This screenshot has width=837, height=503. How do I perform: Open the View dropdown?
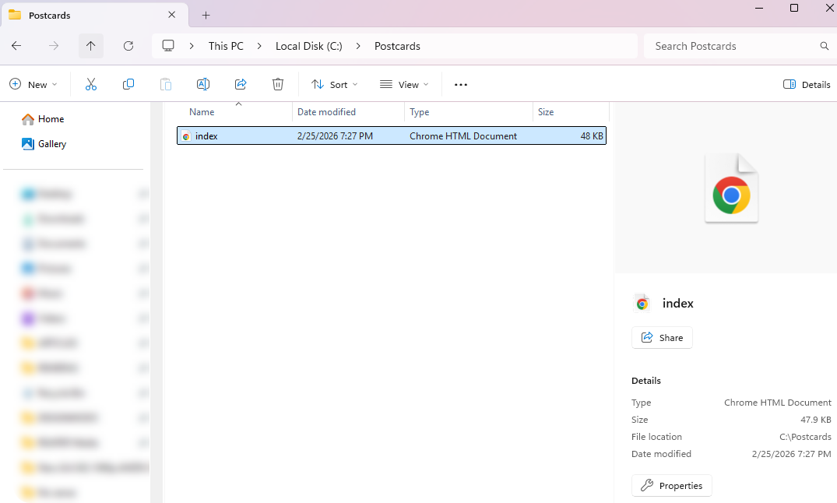tap(404, 84)
